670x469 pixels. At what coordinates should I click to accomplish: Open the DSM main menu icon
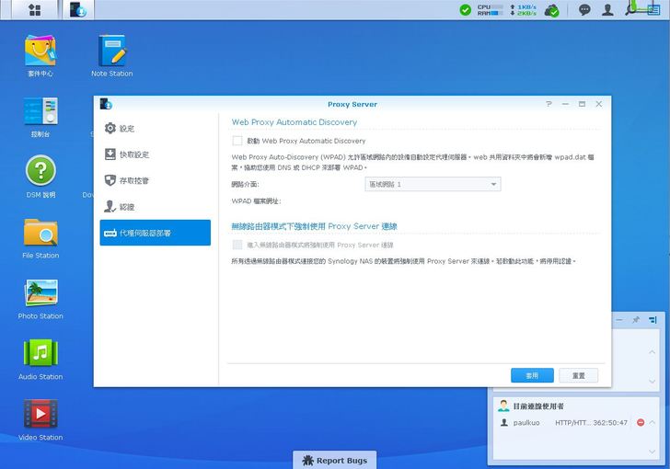coord(34,9)
